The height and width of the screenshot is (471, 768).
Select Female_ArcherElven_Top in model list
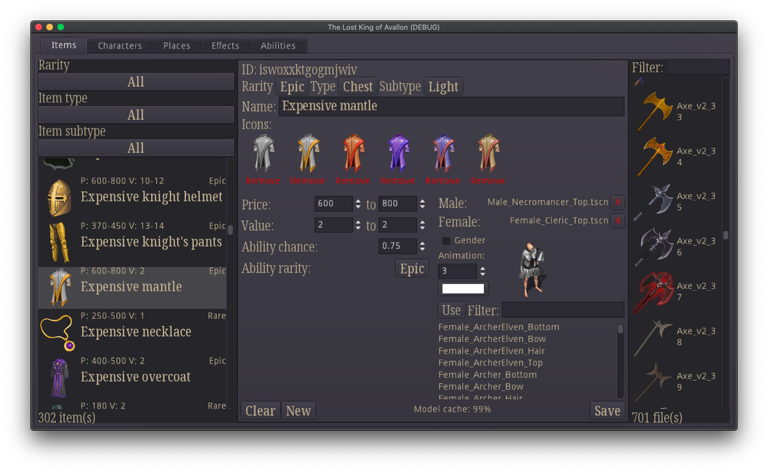click(x=490, y=363)
